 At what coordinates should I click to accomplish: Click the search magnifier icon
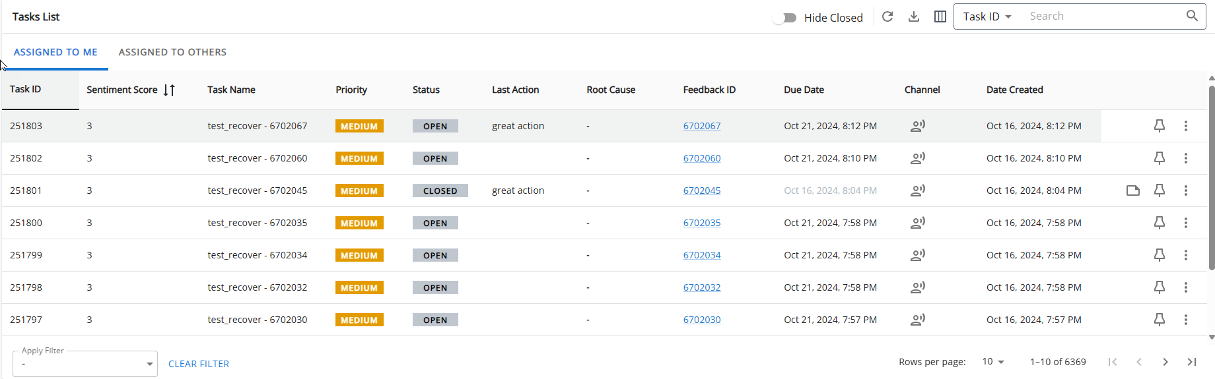coord(1191,16)
